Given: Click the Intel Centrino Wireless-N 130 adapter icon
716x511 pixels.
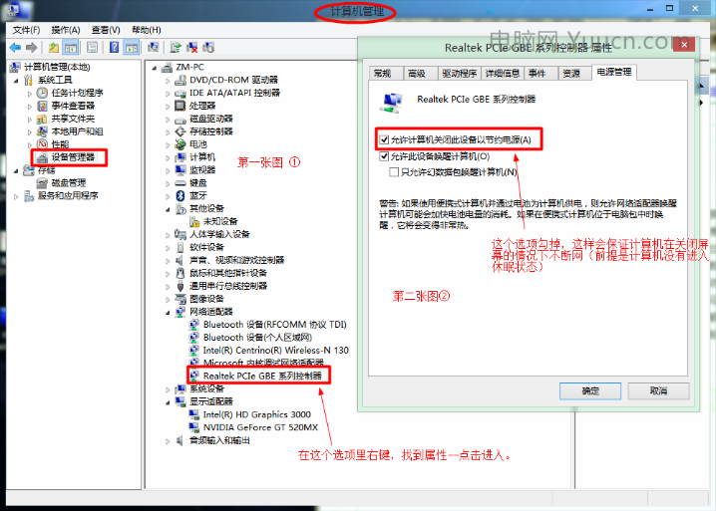Looking at the screenshot, I should pos(194,351).
